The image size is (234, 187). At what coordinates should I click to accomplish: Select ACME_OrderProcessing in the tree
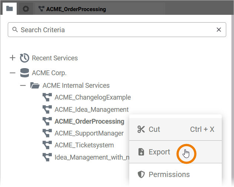coord(89,121)
